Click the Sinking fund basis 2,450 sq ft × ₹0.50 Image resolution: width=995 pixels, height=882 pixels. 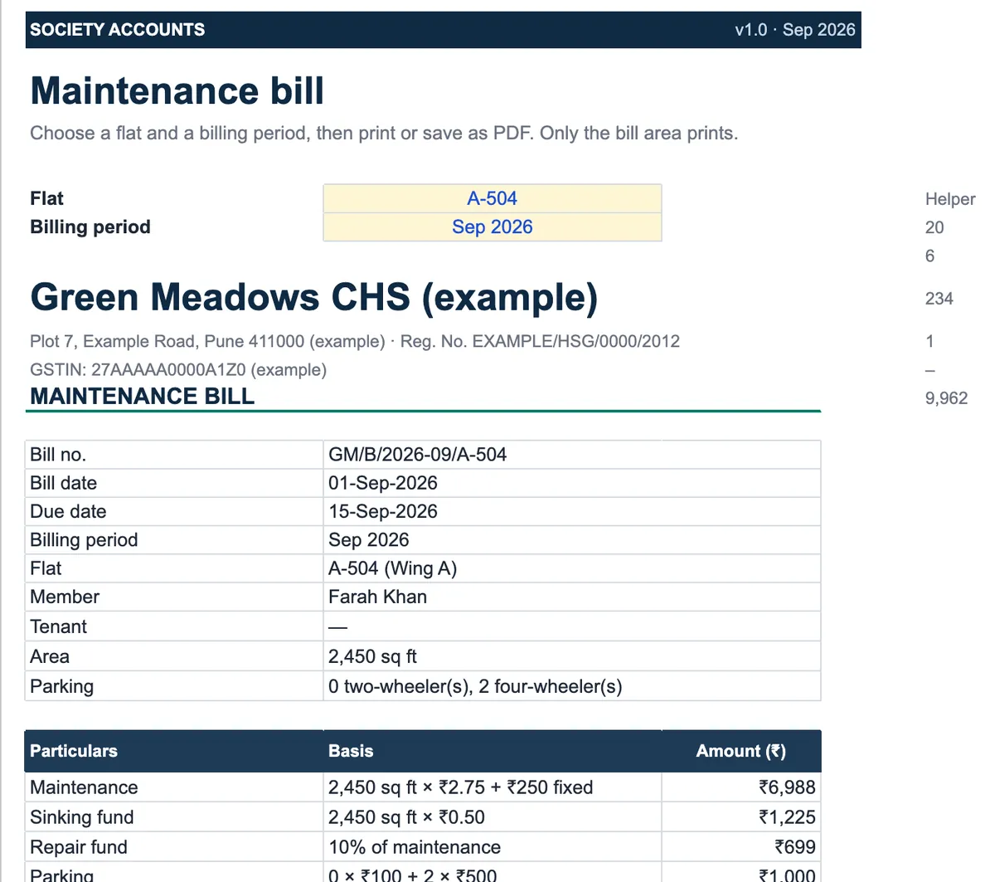click(406, 817)
